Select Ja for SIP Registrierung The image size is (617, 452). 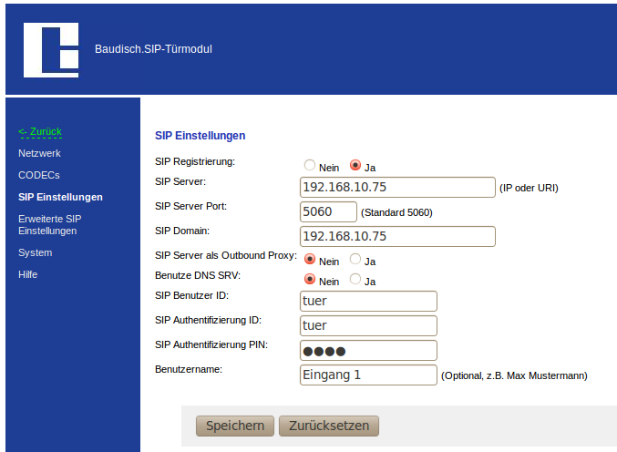click(x=355, y=166)
